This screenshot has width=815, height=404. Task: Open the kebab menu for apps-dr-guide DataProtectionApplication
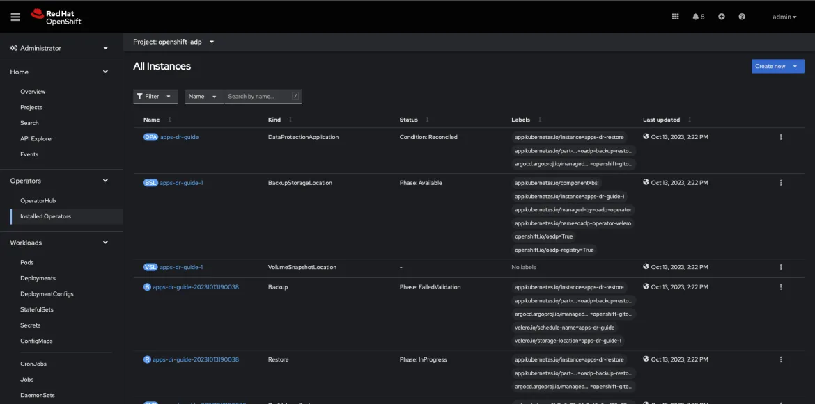click(x=780, y=136)
